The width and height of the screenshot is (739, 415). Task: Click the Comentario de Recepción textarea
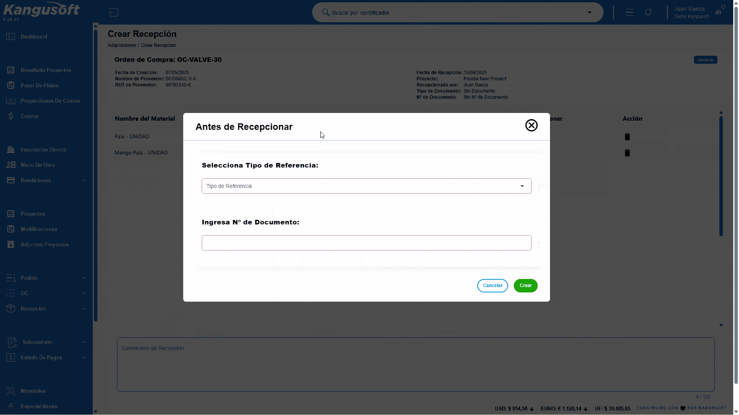[x=416, y=364]
